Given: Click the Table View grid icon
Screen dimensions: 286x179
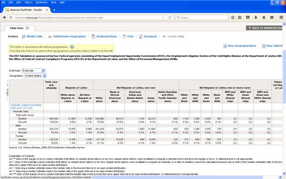Looking at the screenshot, I should click(x=28, y=28).
